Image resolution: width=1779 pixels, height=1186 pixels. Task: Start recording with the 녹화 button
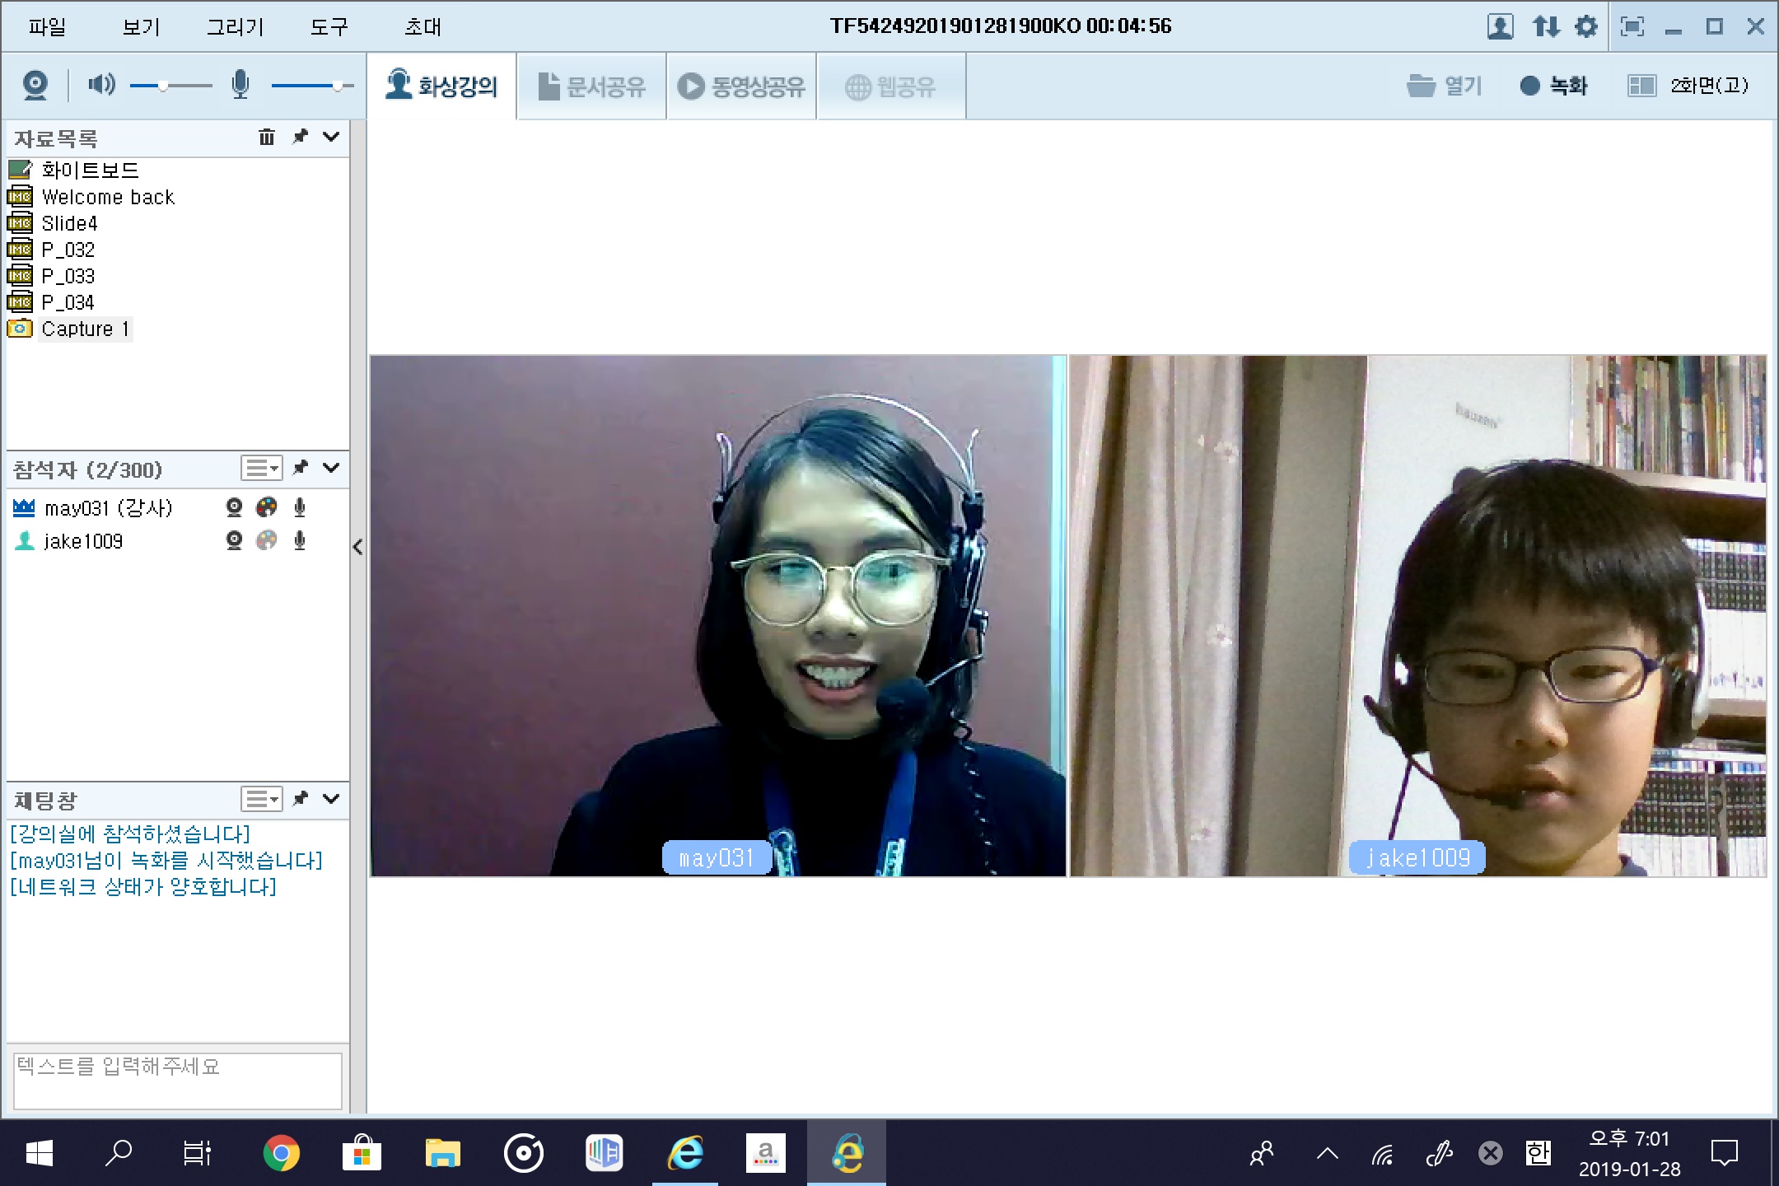(x=1553, y=86)
